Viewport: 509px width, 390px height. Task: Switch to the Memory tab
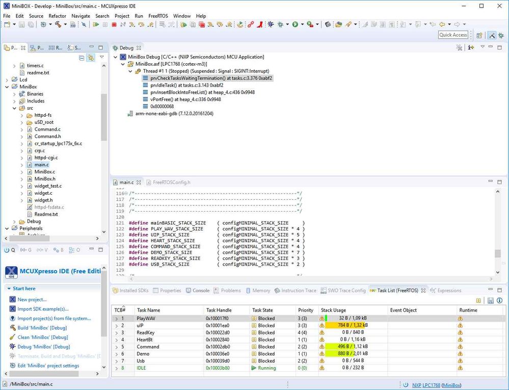[x=258, y=291]
